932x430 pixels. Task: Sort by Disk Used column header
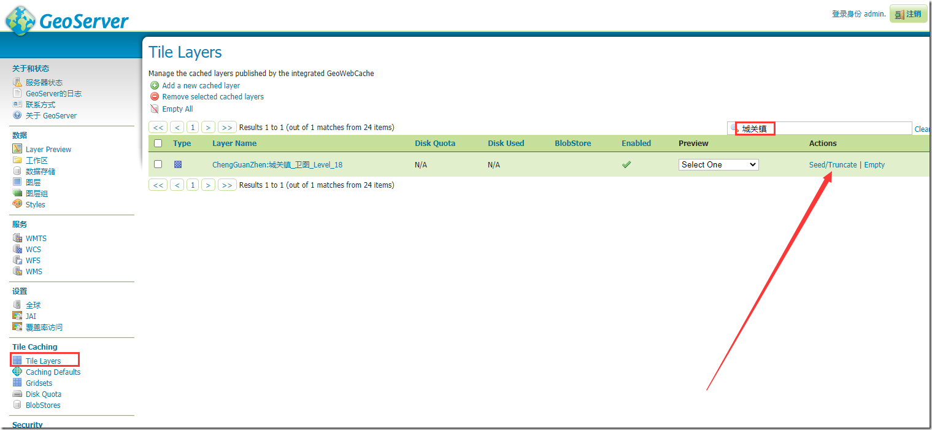[x=506, y=143]
